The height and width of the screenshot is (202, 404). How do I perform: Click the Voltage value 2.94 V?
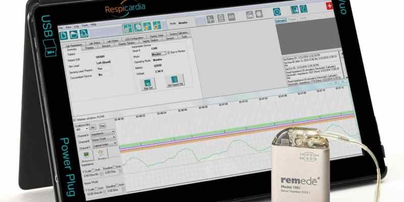[159, 71]
